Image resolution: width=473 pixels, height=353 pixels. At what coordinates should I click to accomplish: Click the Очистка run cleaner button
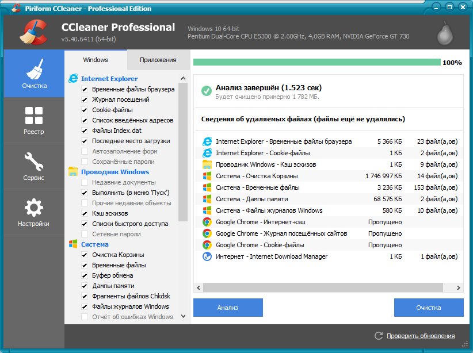(429, 308)
